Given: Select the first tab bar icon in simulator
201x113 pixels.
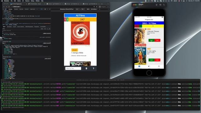Looking at the screenshot, I should click(x=139, y=67).
